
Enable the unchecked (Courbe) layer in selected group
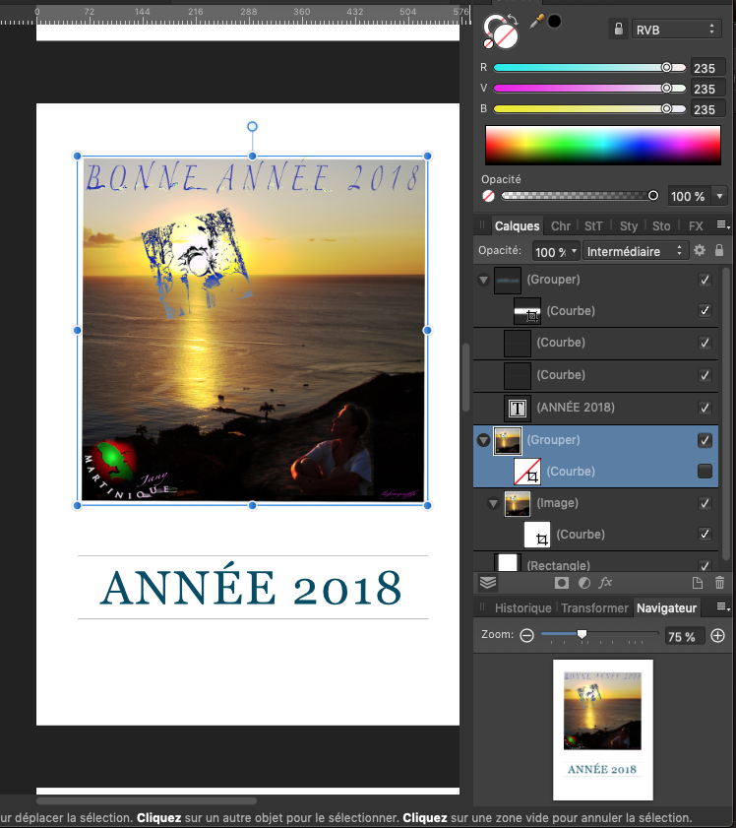(705, 471)
